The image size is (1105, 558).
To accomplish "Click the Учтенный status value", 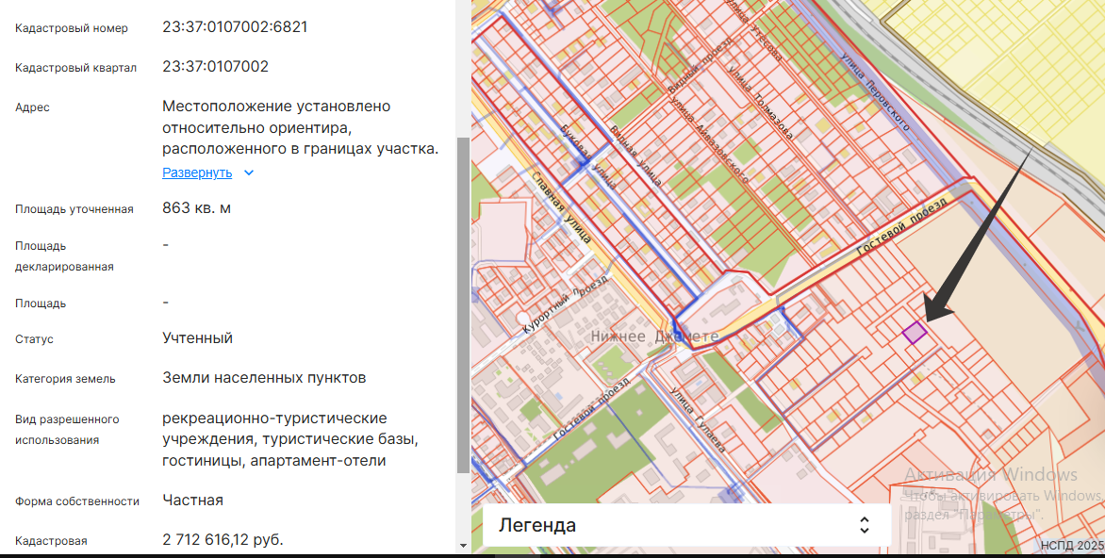I will pos(197,337).
